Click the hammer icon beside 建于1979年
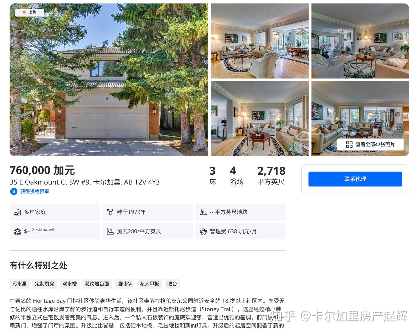The image size is (418, 333). point(110,212)
